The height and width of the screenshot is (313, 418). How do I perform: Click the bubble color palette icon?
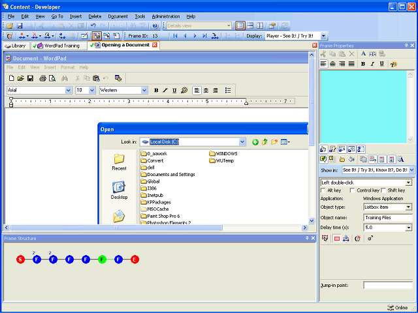pyautogui.click(x=394, y=64)
